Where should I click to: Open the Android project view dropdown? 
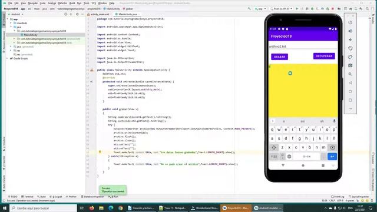click(16, 14)
